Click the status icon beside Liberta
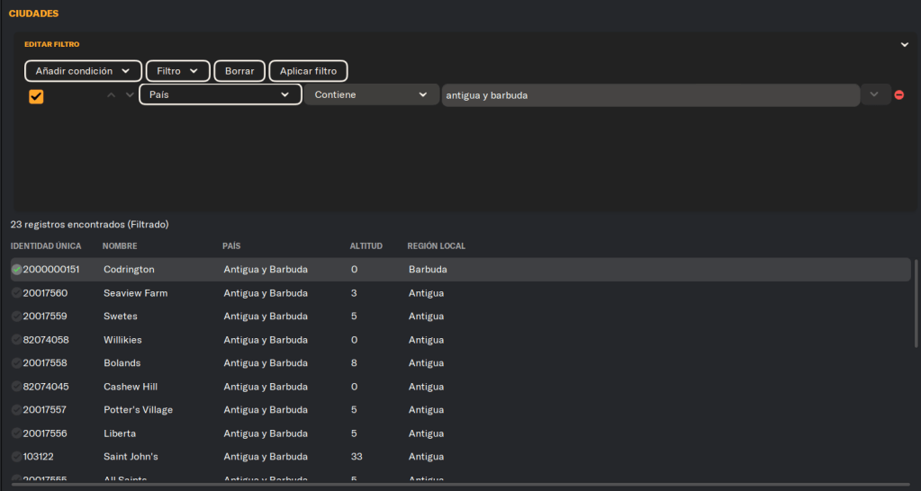Image resolution: width=921 pixels, height=491 pixels. tap(16, 433)
